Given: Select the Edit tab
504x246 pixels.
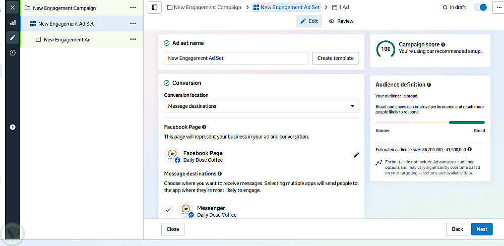Looking at the screenshot, I should [x=309, y=21].
